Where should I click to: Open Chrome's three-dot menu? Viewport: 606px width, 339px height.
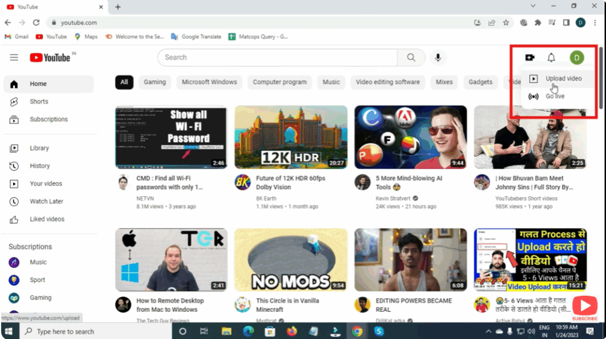click(x=595, y=22)
